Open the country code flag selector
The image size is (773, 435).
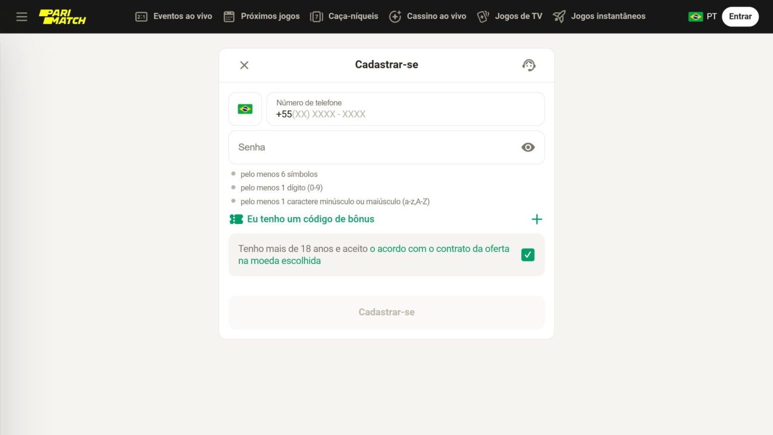pos(245,109)
